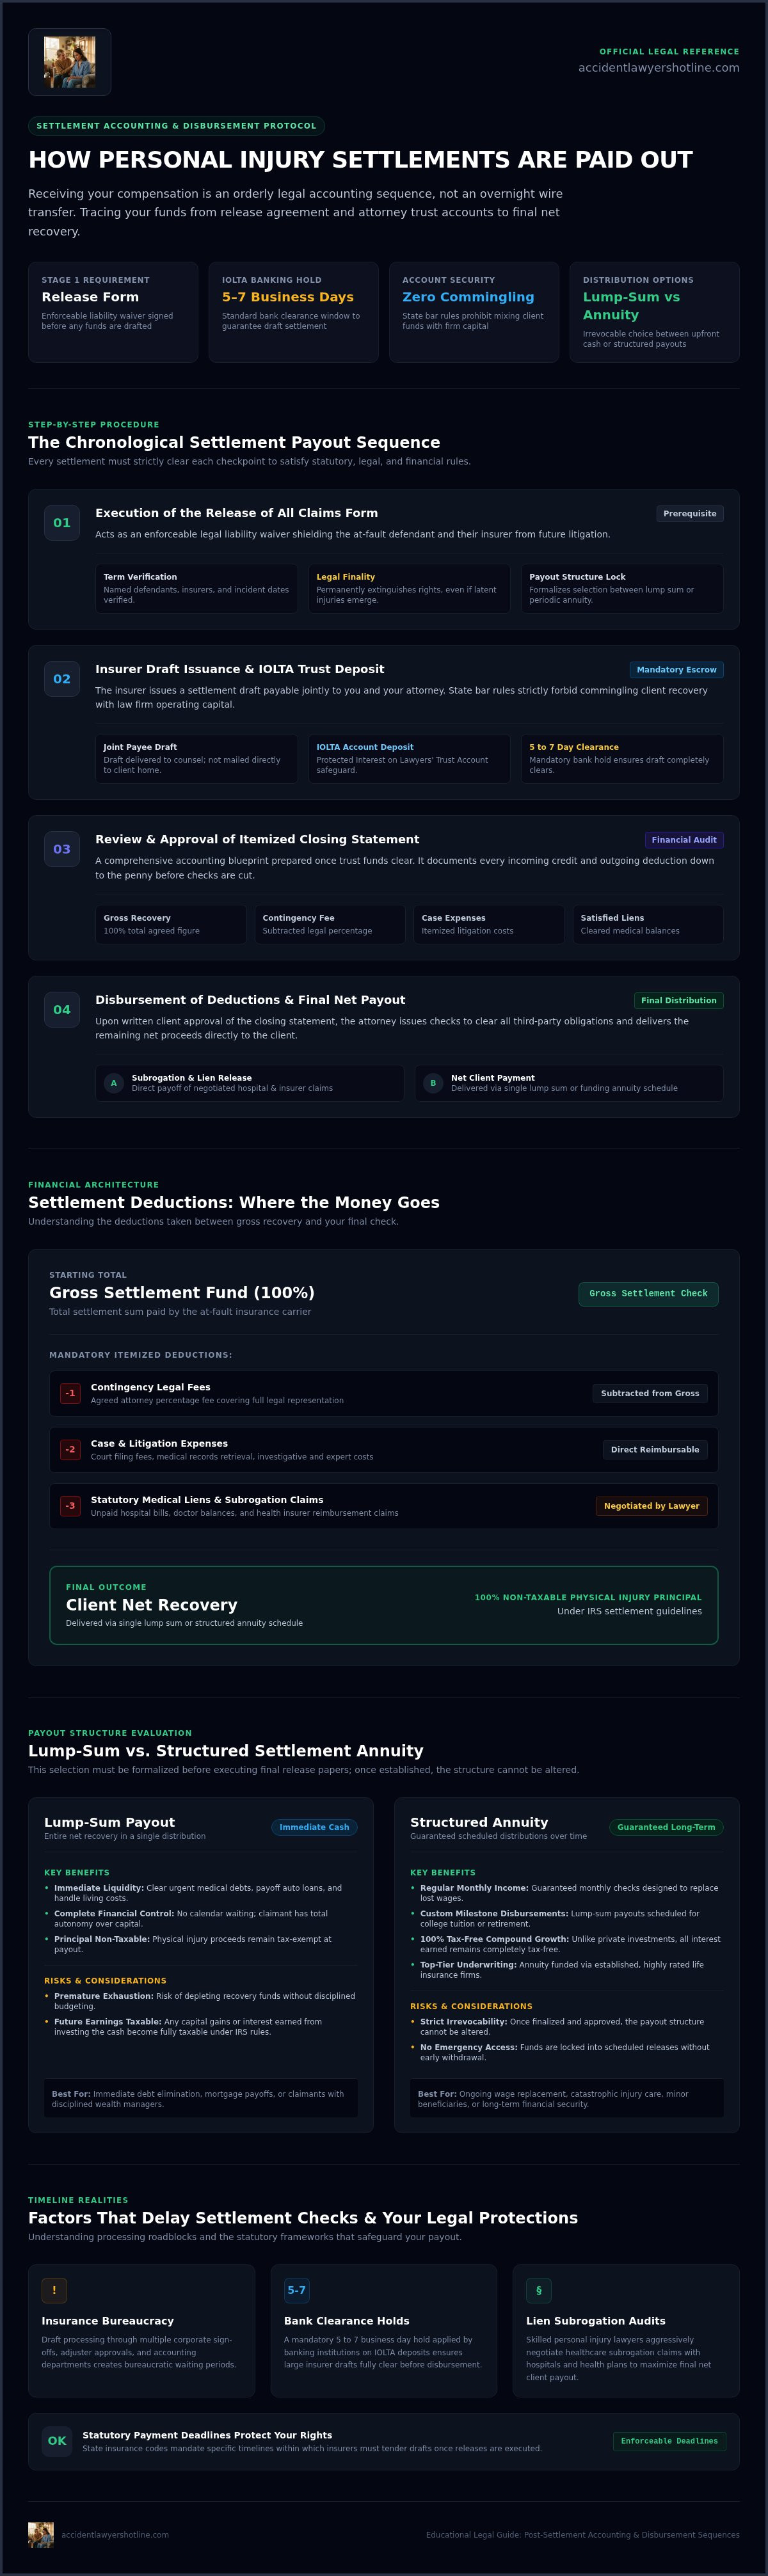Click the step 02 number badge
Viewport: 768px width, 2576px height.
62,679
